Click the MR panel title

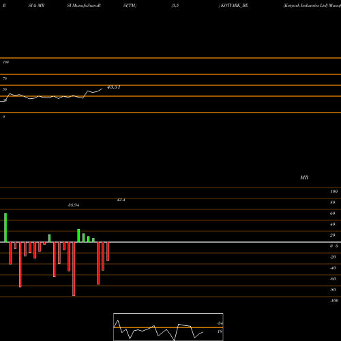pos(304,177)
